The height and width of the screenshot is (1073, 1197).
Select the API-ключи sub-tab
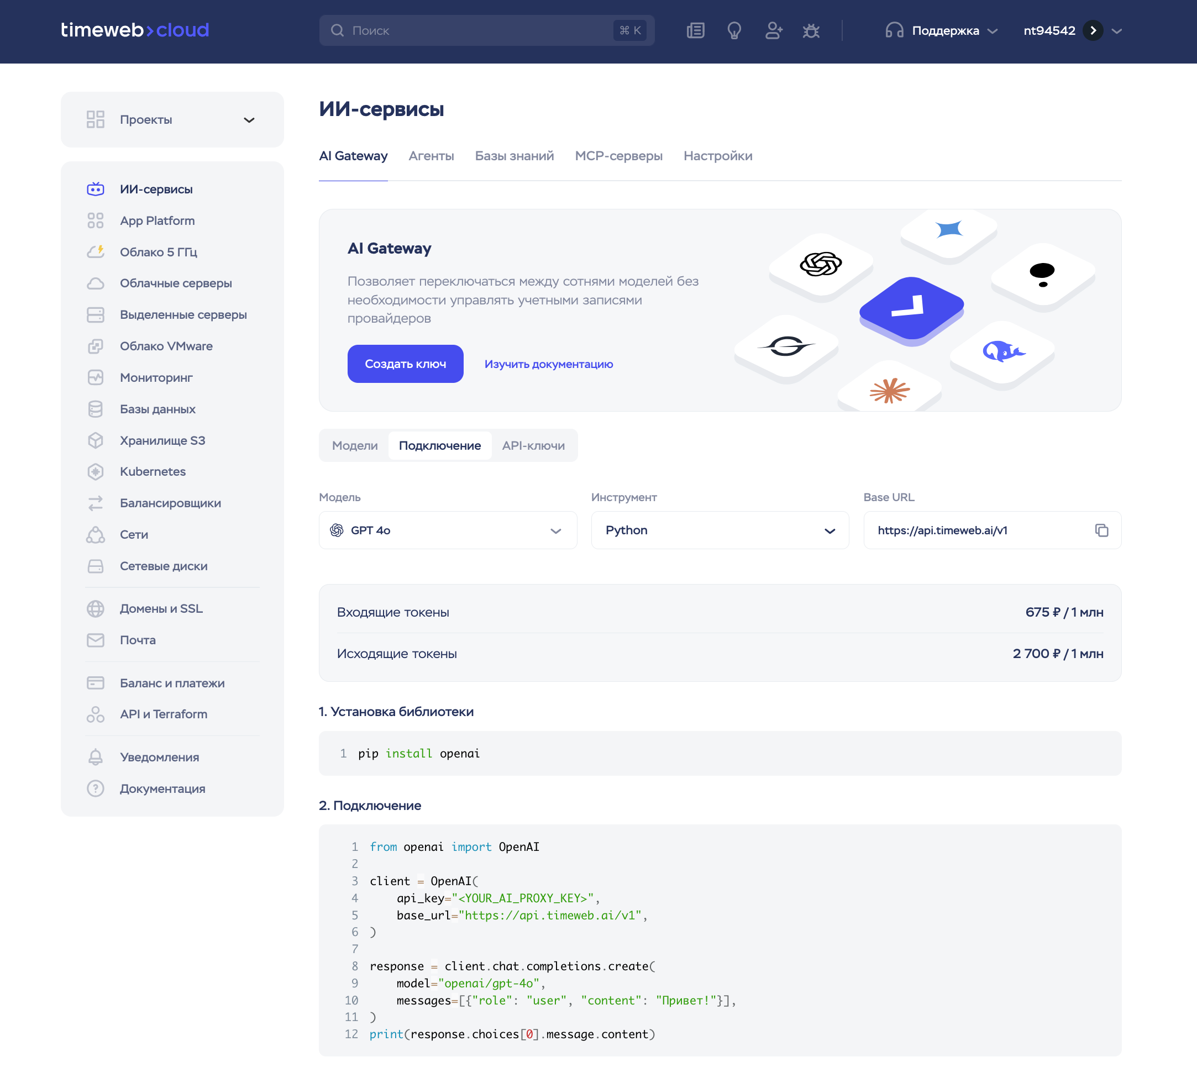(x=534, y=446)
